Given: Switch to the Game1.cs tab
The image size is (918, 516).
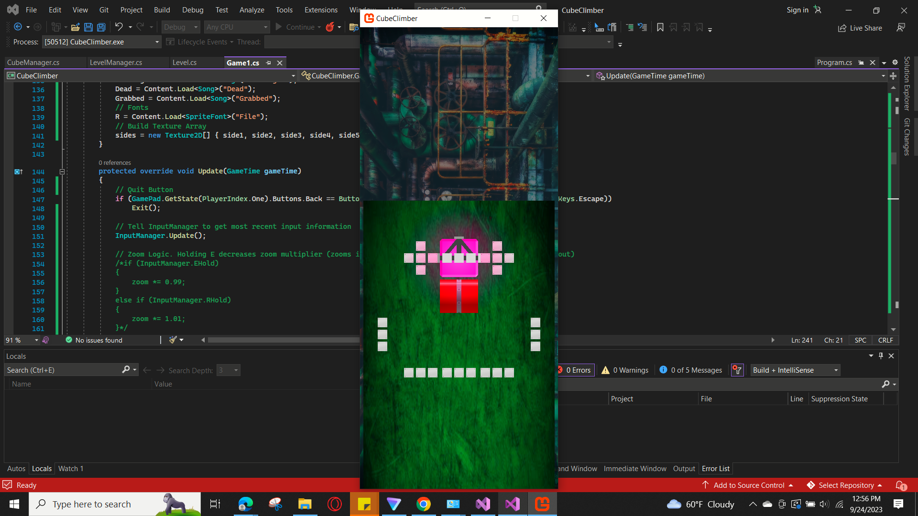Looking at the screenshot, I should (x=243, y=63).
